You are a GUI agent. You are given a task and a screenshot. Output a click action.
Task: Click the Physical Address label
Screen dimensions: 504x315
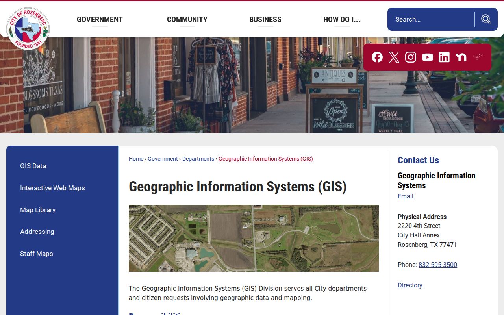coord(422,217)
